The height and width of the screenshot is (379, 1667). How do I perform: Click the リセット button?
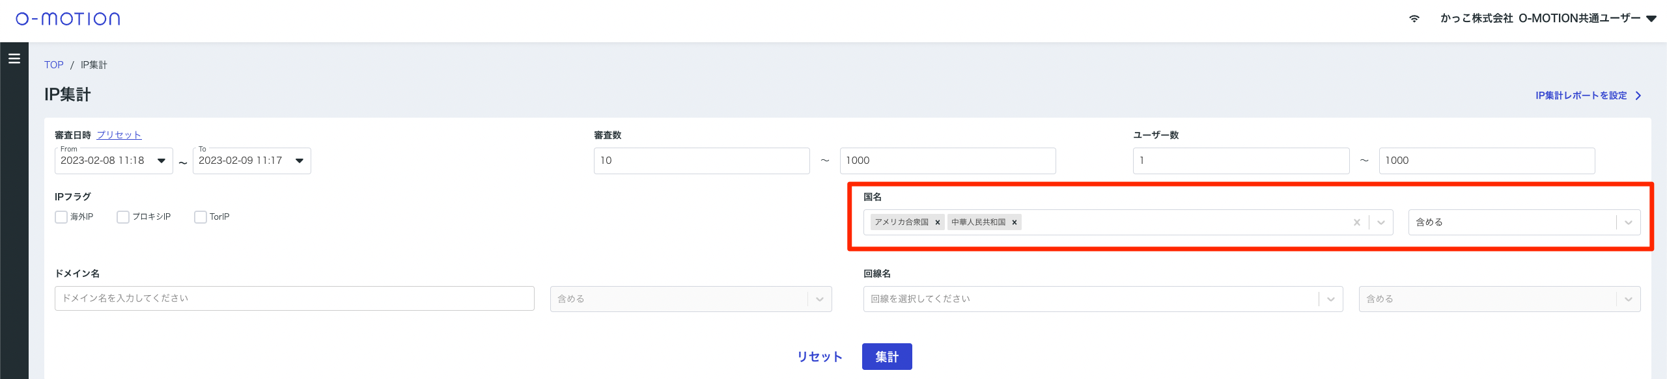[x=819, y=356]
